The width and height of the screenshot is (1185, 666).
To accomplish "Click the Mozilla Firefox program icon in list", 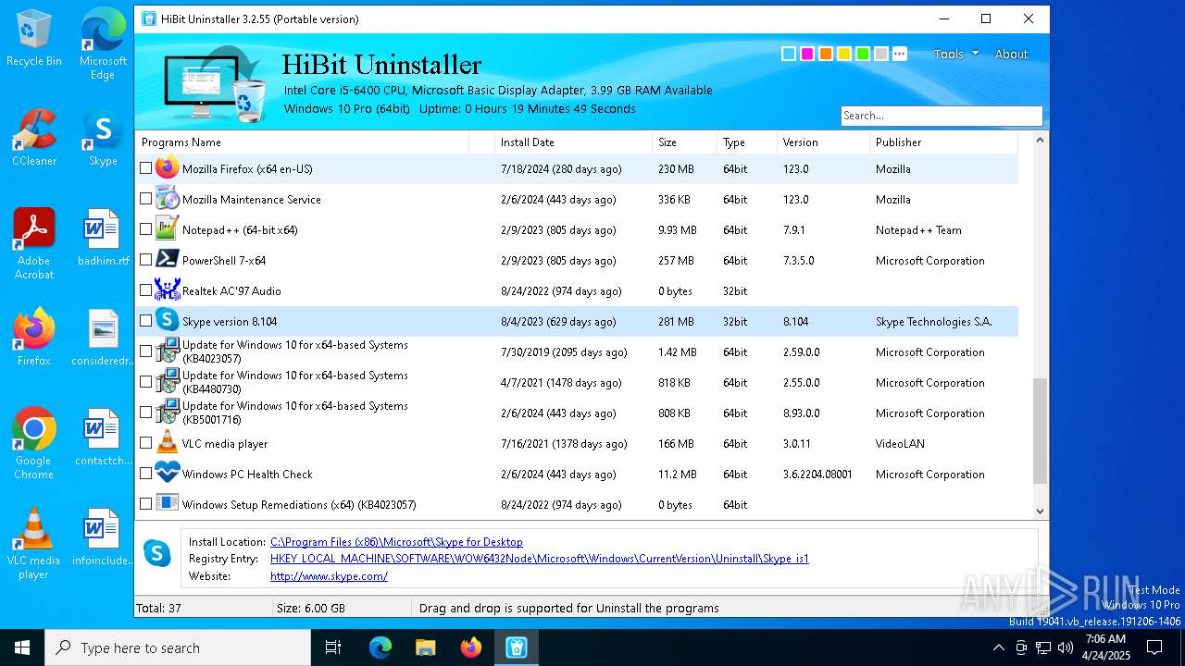I will point(167,168).
